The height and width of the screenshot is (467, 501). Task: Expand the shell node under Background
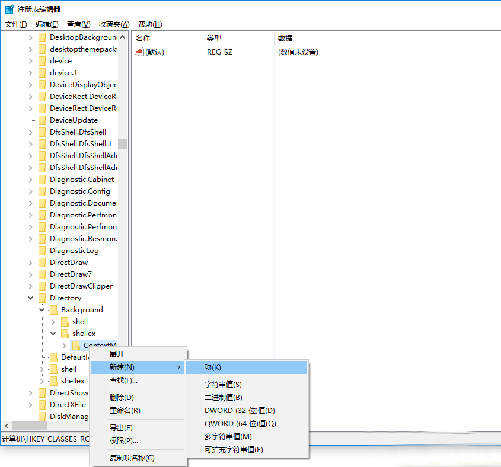click(53, 322)
